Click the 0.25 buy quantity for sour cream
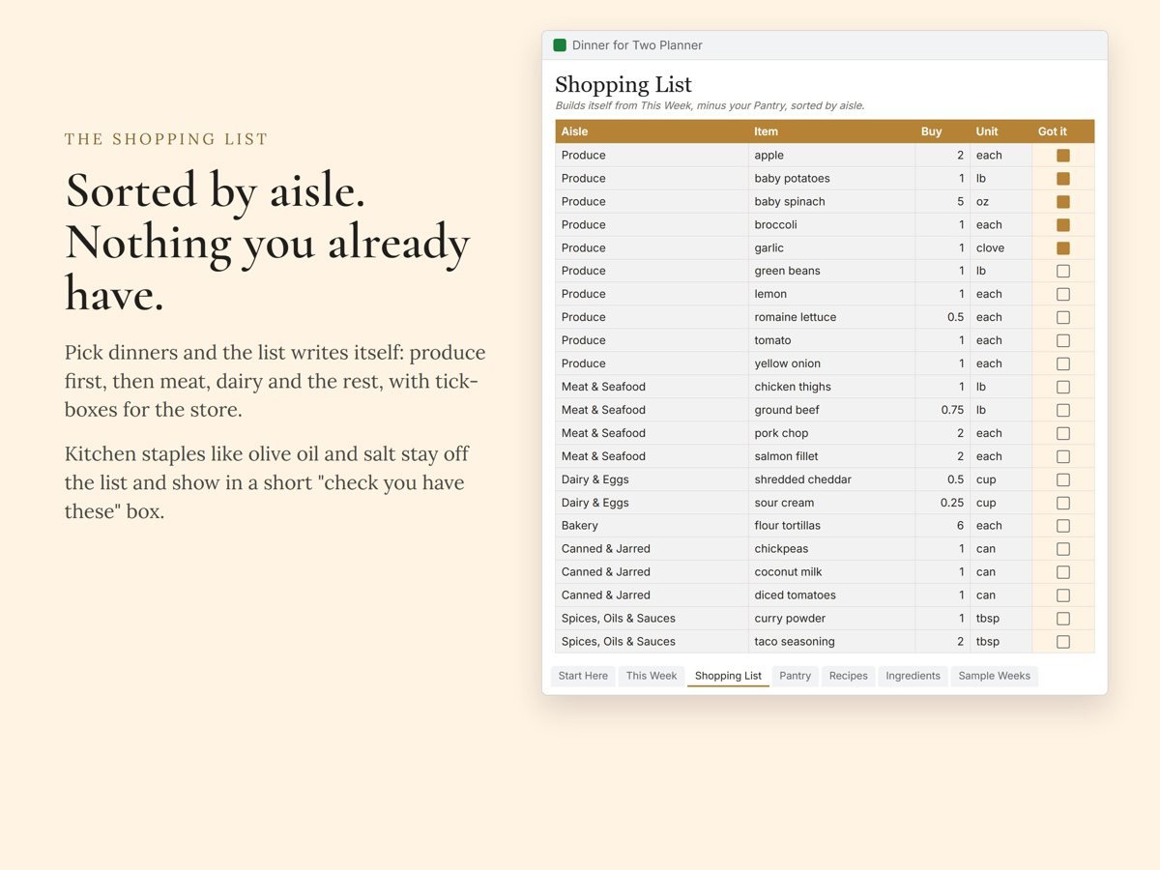Image resolution: width=1160 pixels, height=870 pixels. [x=942, y=504]
